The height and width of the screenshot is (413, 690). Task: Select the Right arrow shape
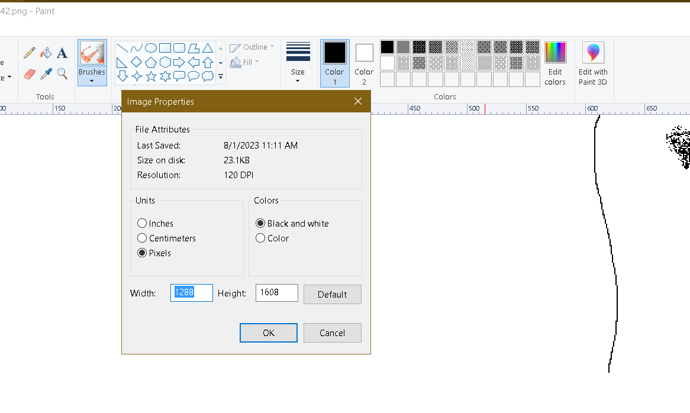point(179,62)
